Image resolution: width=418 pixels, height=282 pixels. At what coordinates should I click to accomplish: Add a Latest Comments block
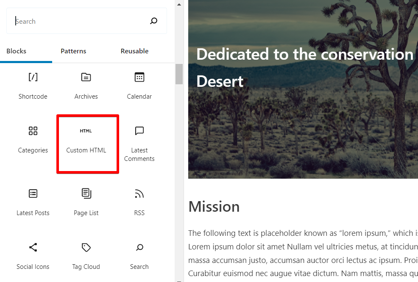point(139,140)
